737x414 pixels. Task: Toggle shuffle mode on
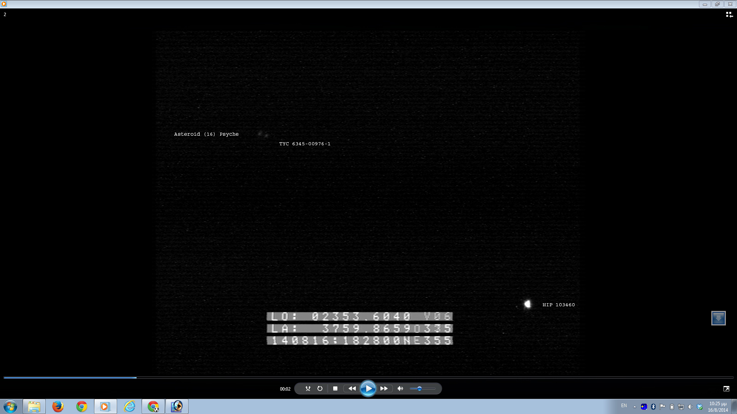pos(308,389)
